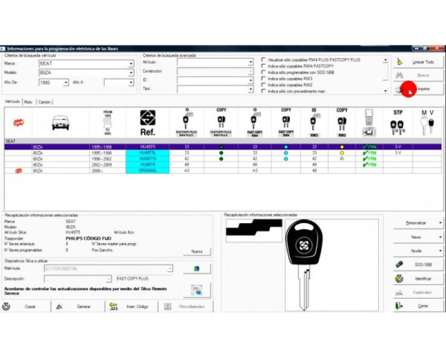Expand the Modelo dropdown showing IBIZA
446x357 pixels.
pyautogui.click(x=129, y=73)
